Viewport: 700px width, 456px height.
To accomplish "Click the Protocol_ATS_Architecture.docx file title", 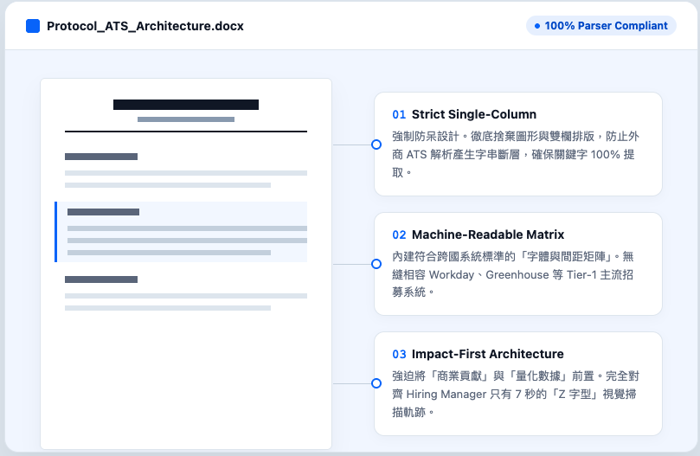I will click(x=144, y=26).
